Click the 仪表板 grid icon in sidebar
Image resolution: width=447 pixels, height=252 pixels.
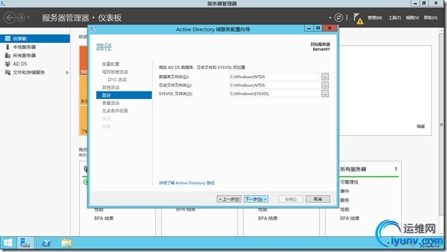tap(8, 38)
